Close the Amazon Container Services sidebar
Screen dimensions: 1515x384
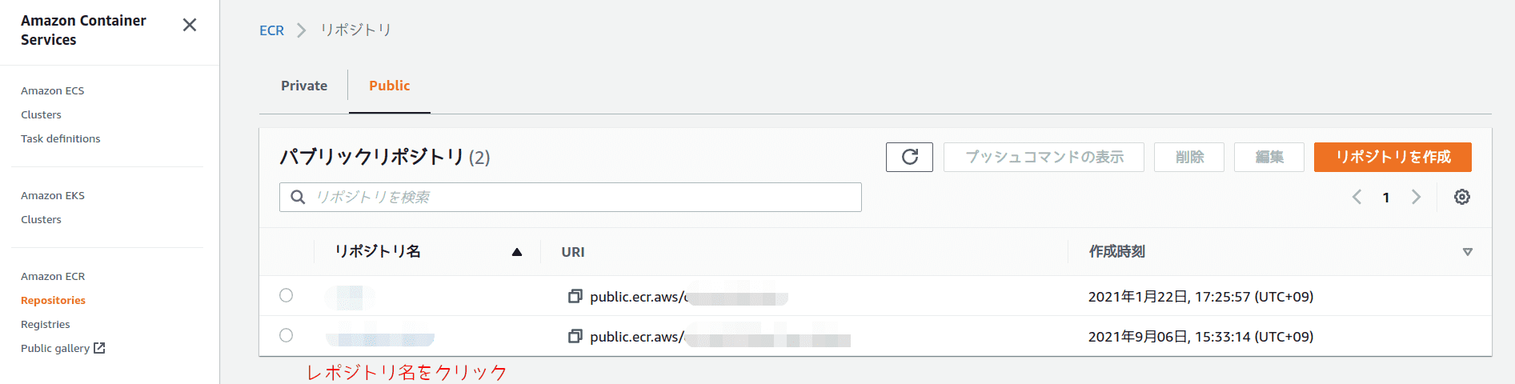coord(190,25)
